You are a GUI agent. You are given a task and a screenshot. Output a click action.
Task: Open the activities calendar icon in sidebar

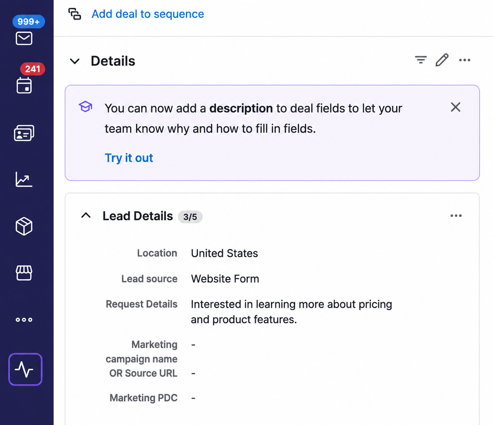point(24,85)
